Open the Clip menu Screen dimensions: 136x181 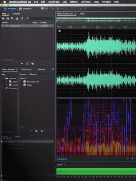pos(64,2)
